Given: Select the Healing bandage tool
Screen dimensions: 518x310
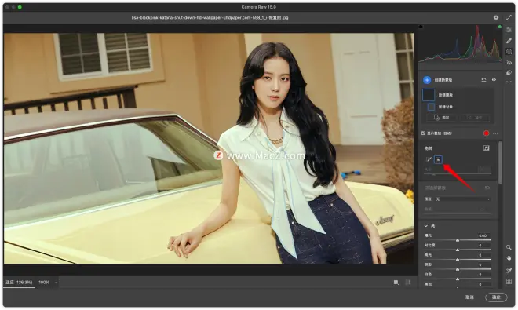Looking at the screenshot, I should (509, 41).
